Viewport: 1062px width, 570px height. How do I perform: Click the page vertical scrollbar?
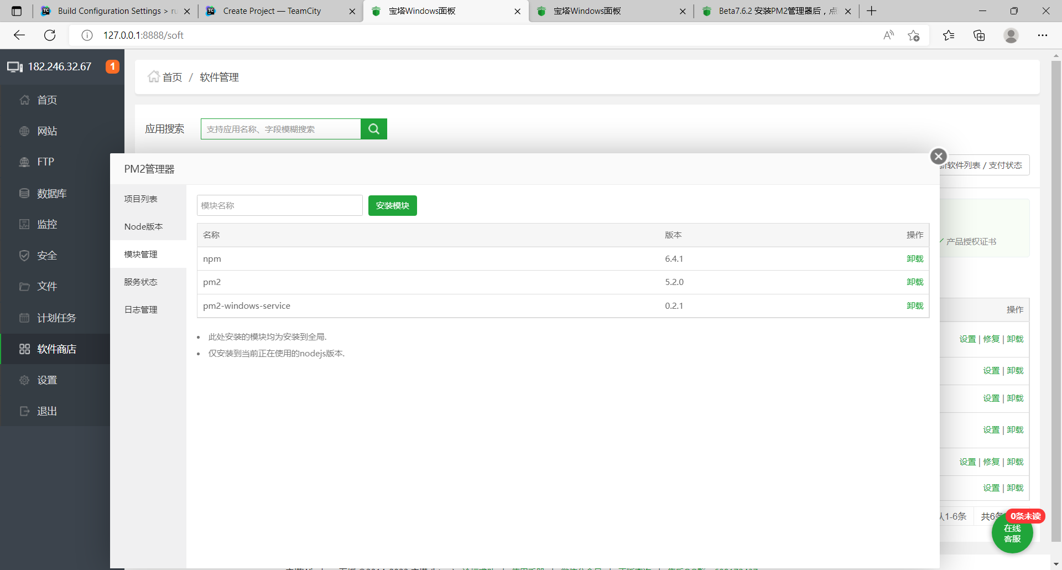tap(1056, 302)
